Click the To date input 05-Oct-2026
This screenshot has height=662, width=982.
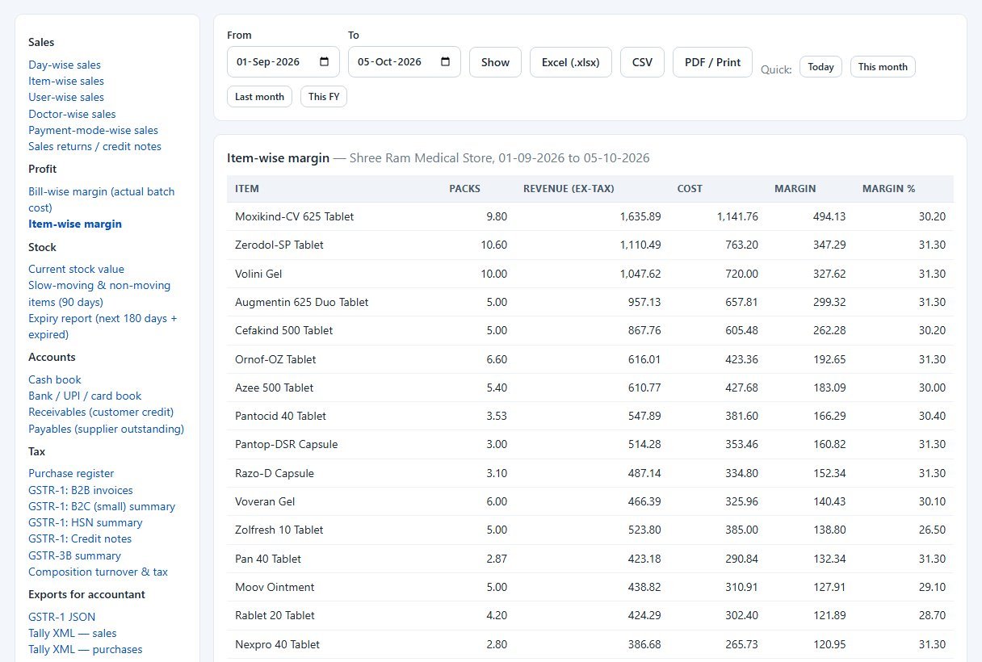(x=405, y=62)
